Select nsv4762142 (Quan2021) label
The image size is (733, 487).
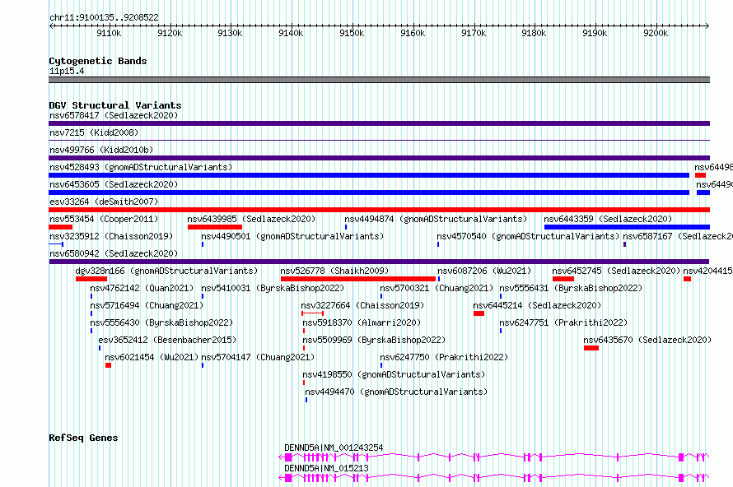142,288
